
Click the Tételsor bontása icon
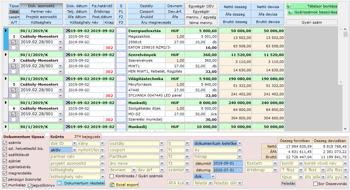(289, 6)
